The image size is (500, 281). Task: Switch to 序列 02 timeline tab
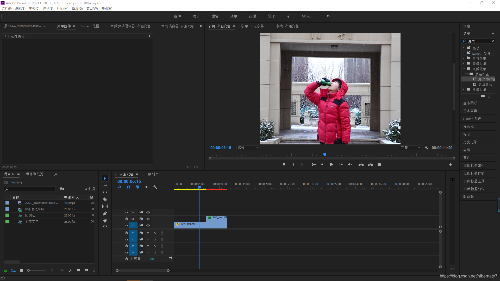pos(153,174)
